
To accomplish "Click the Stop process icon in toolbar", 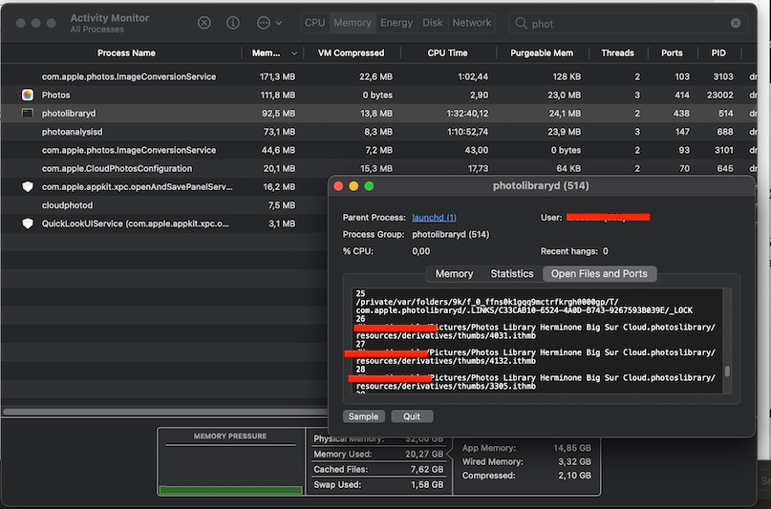I will (x=204, y=23).
